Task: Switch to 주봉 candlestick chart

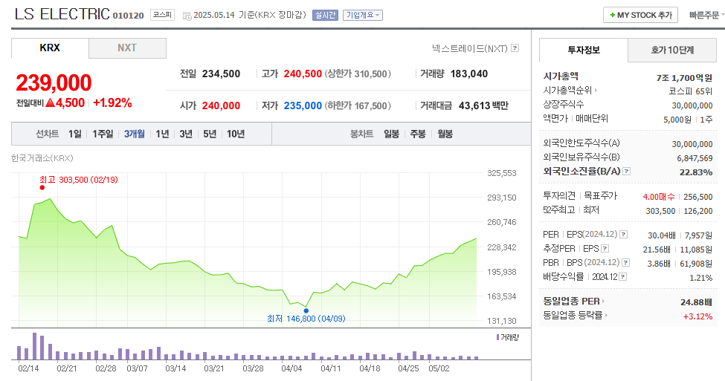Action: 418,134
